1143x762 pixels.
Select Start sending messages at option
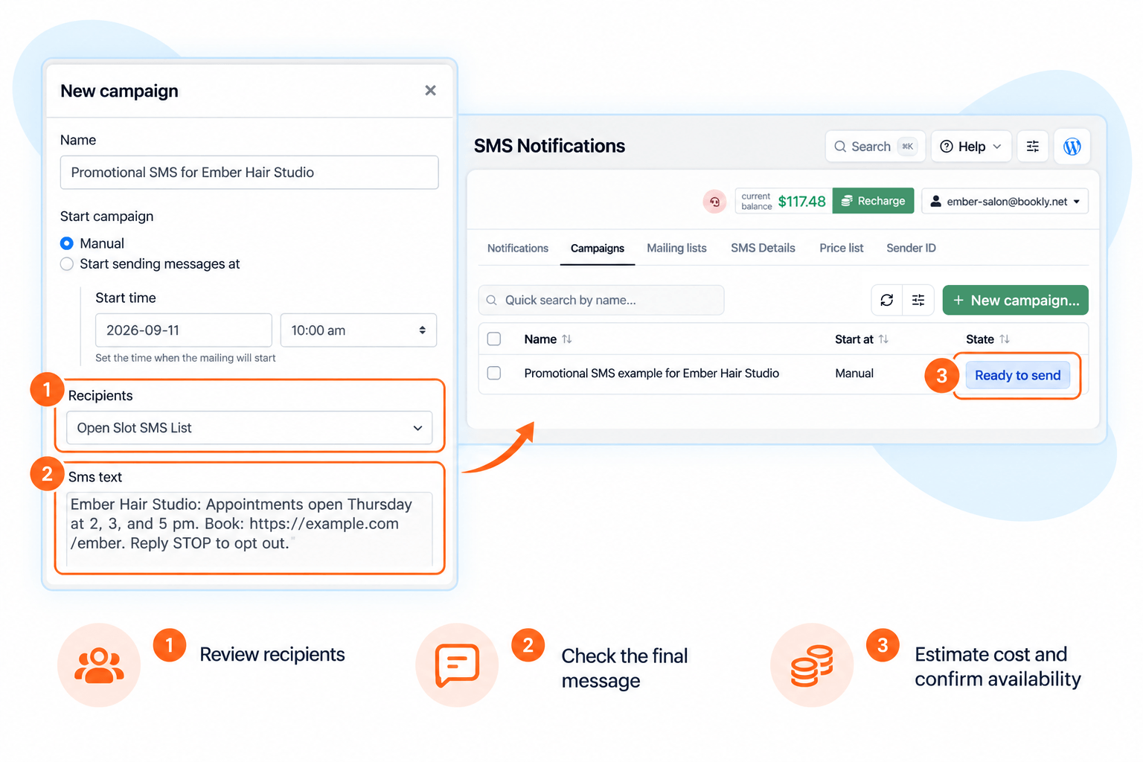coord(67,264)
